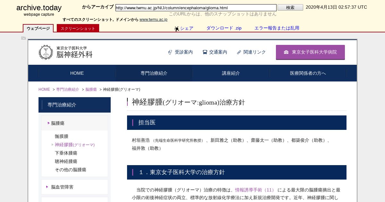Collapse the 脳腫瘍 sidebar section
The image size is (385, 202).
(74, 123)
